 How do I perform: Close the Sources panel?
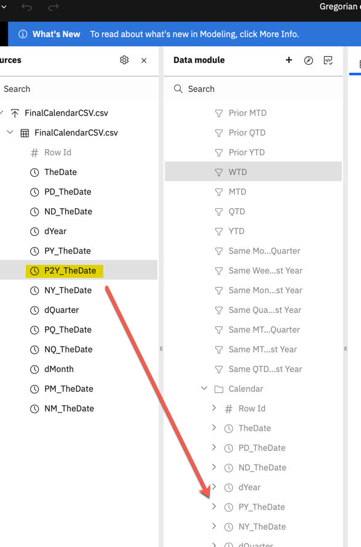pyautogui.click(x=144, y=60)
